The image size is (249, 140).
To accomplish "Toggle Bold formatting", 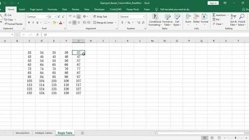I will [x=29, y=23].
